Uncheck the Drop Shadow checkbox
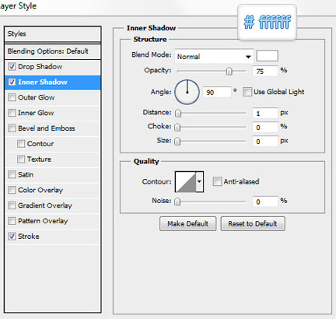The height and width of the screenshot is (319, 336). tap(12, 67)
